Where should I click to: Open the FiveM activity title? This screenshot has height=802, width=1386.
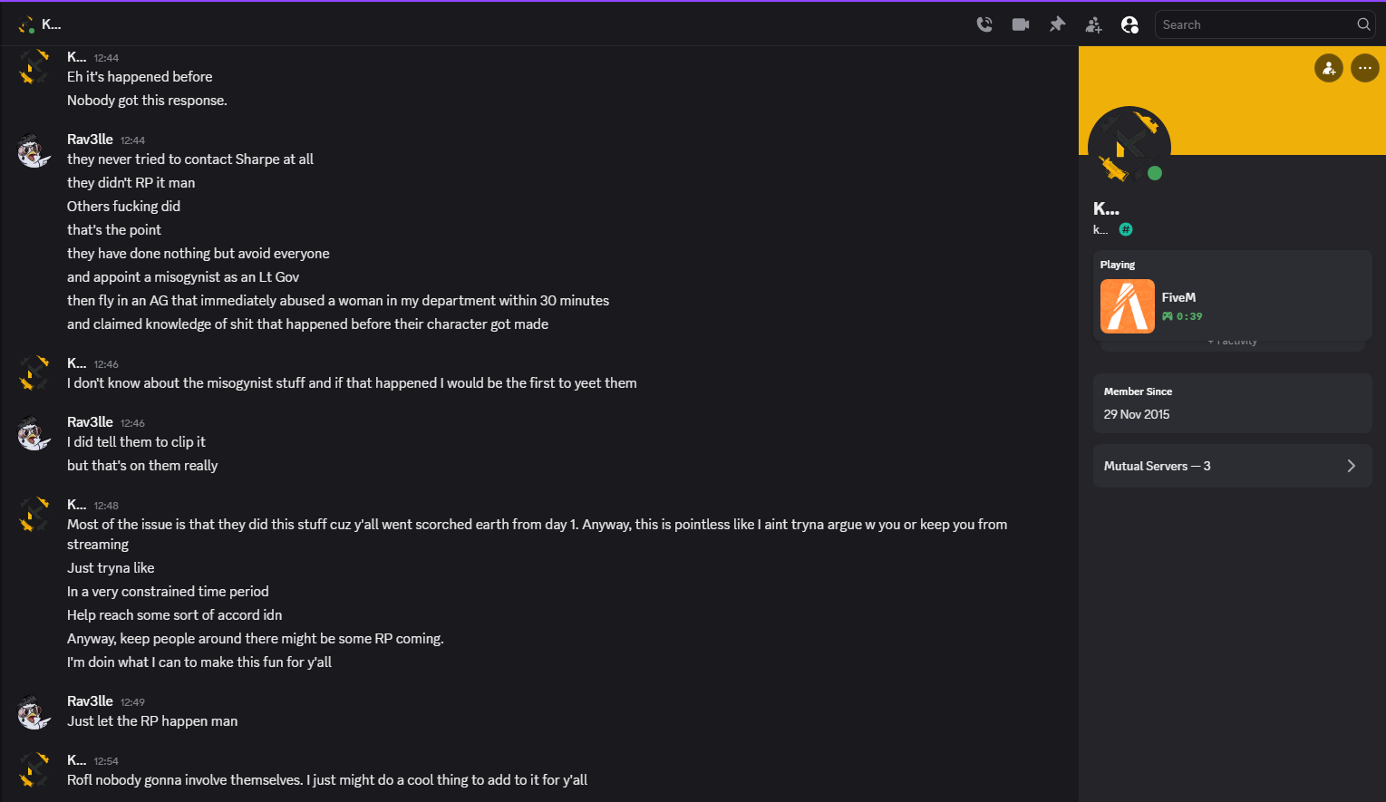pos(1178,297)
